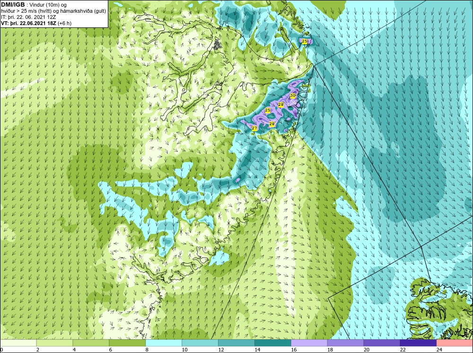Image resolution: width=473 pixels, height=353 pixels.
Task: Click the legend scale number 16
Action: click(x=294, y=350)
